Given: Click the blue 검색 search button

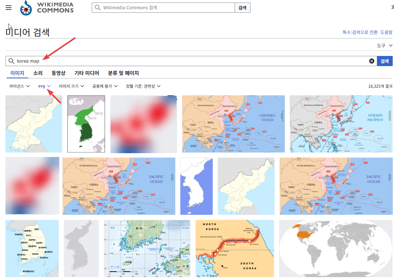Looking at the screenshot, I should tap(384, 61).
